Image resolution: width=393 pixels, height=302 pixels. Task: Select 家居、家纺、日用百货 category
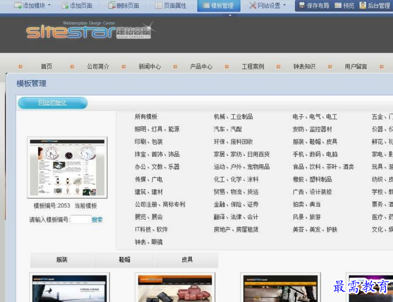[x=242, y=154]
